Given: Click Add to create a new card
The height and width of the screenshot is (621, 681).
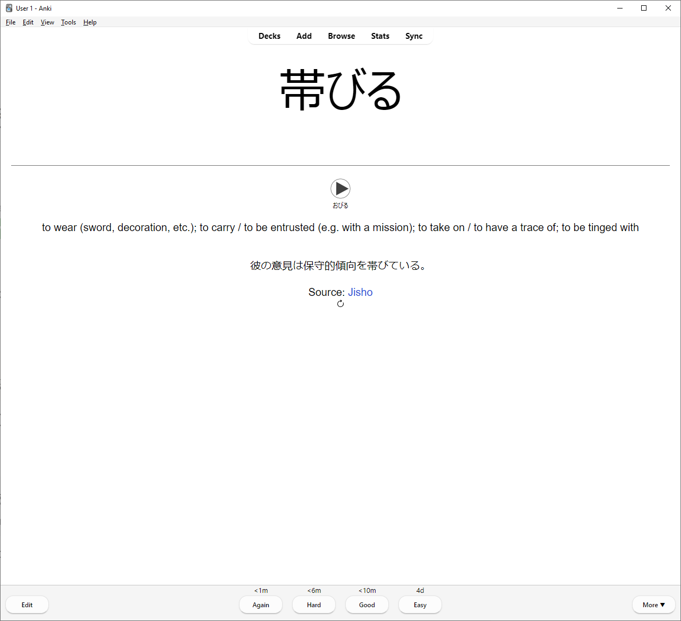Looking at the screenshot, I should click(304, 36).
